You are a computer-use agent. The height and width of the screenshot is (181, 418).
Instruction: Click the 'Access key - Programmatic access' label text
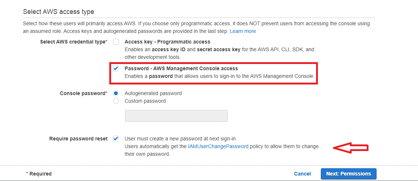tap(168, 42)
